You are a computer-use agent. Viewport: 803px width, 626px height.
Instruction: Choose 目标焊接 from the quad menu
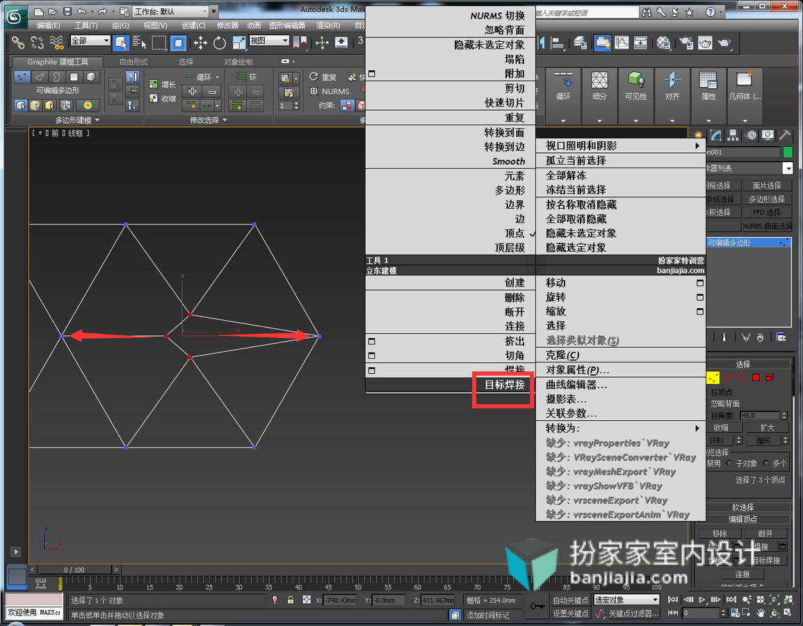pos(505,385)
